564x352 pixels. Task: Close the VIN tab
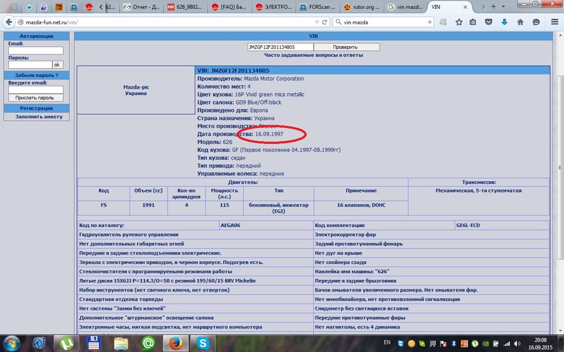[x=465, y=7]
